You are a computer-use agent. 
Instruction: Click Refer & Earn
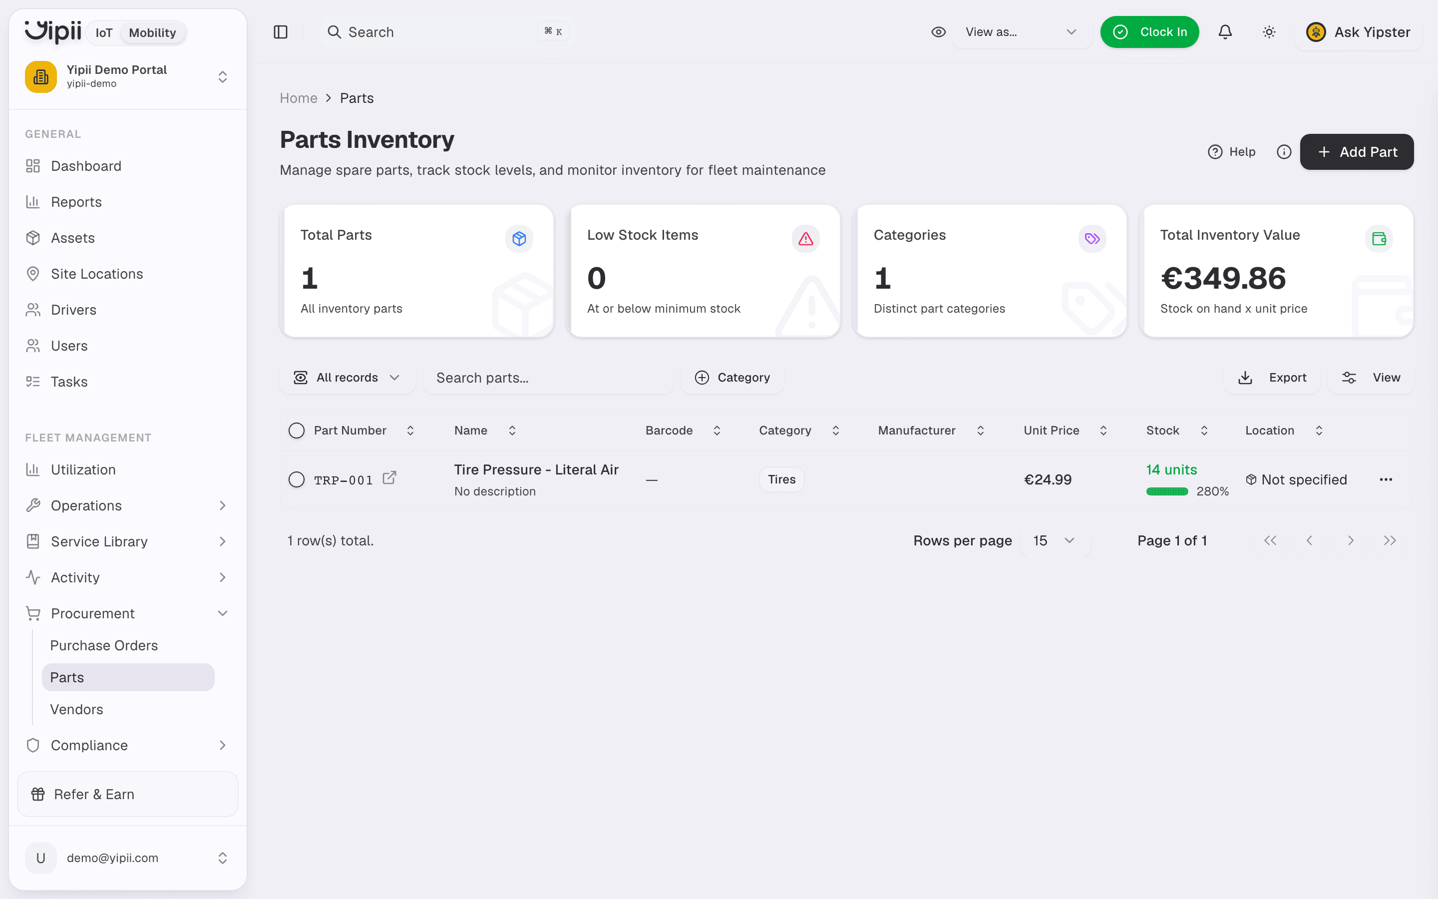[128, 794]
